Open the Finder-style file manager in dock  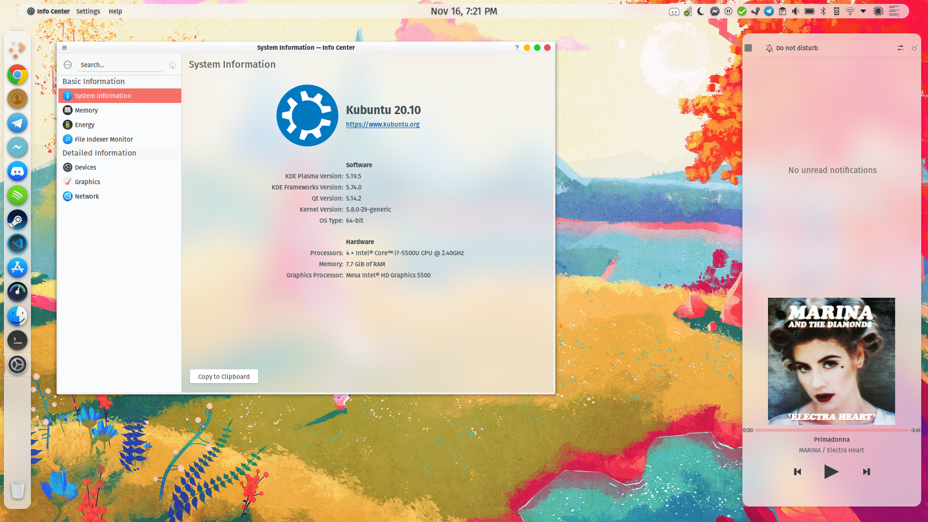pyautogui.click(x=17, y=316)
